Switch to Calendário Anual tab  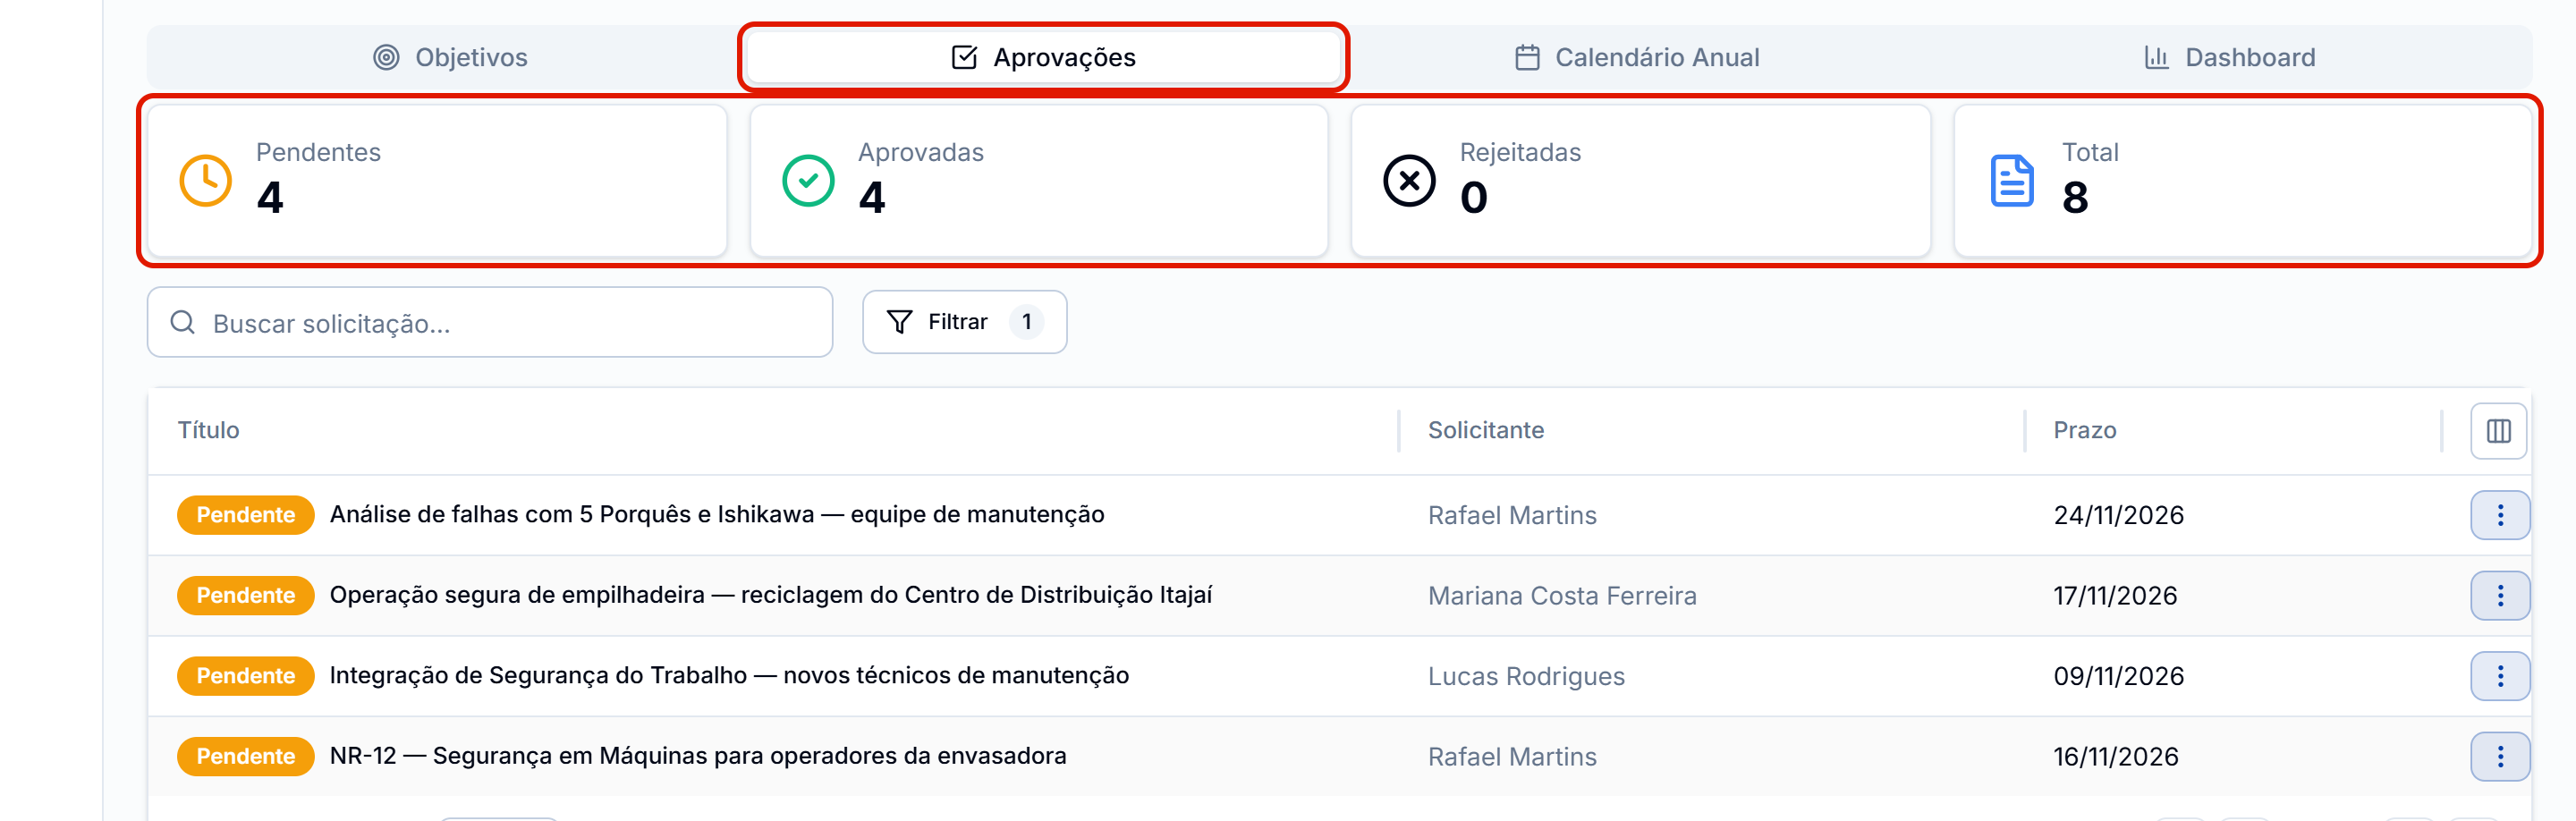tap(1637, 57)
